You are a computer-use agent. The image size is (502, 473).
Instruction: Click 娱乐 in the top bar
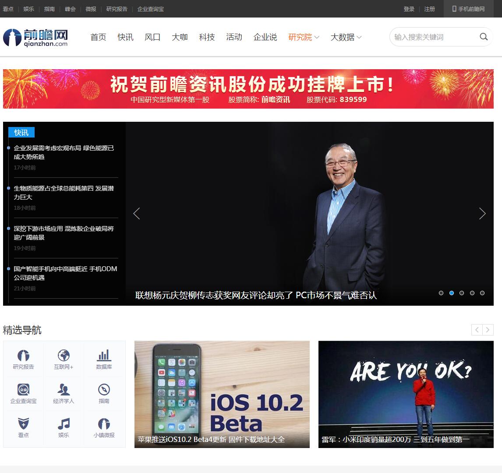(28, 9)
